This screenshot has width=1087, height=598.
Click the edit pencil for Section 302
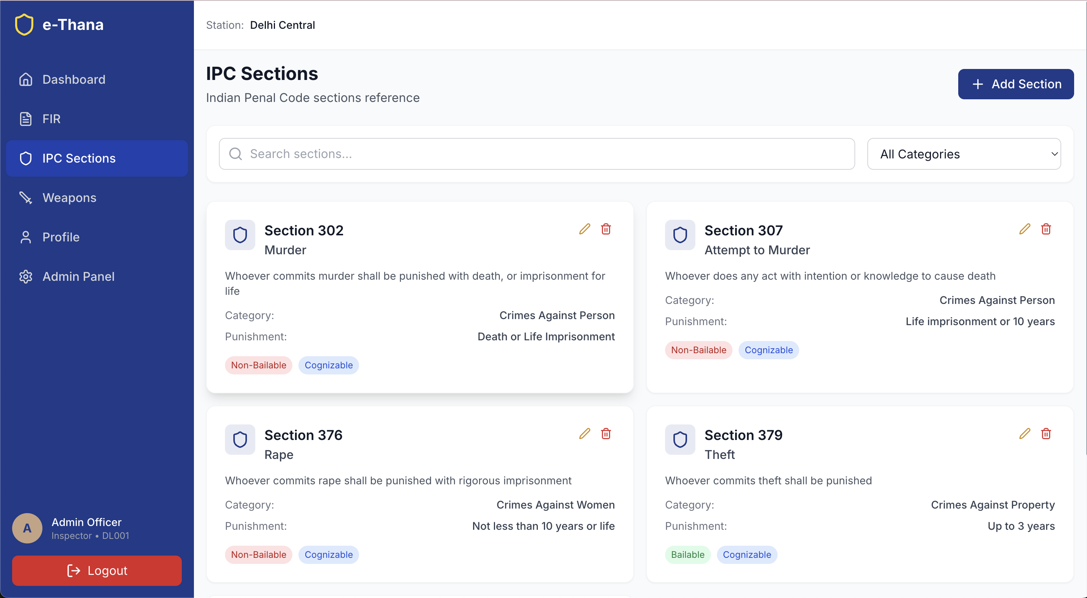(x=584, y=229)
